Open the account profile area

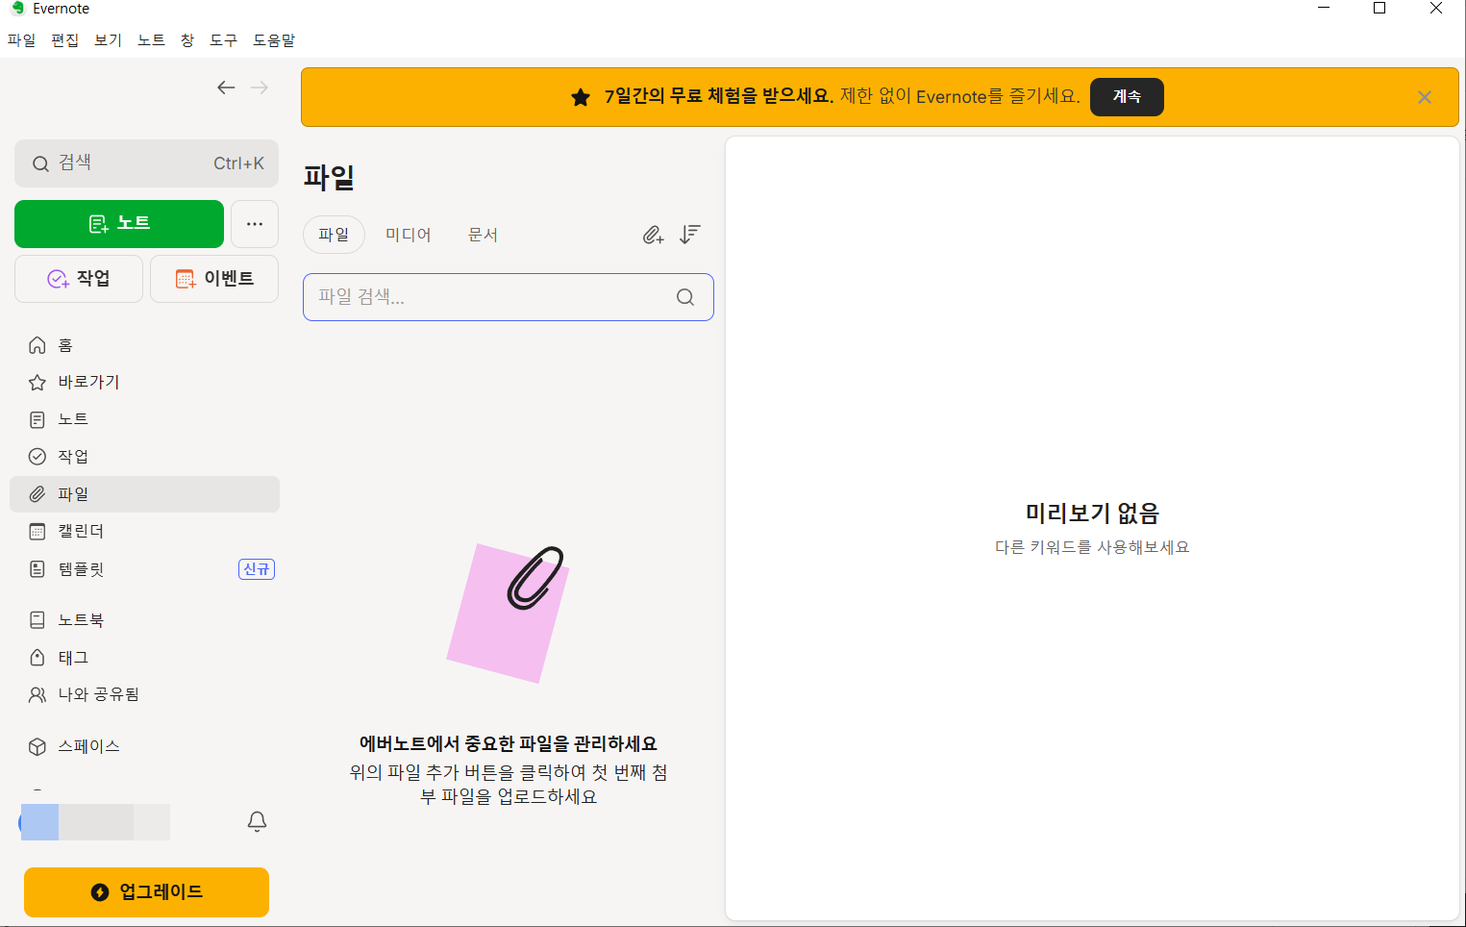[95, 822]
